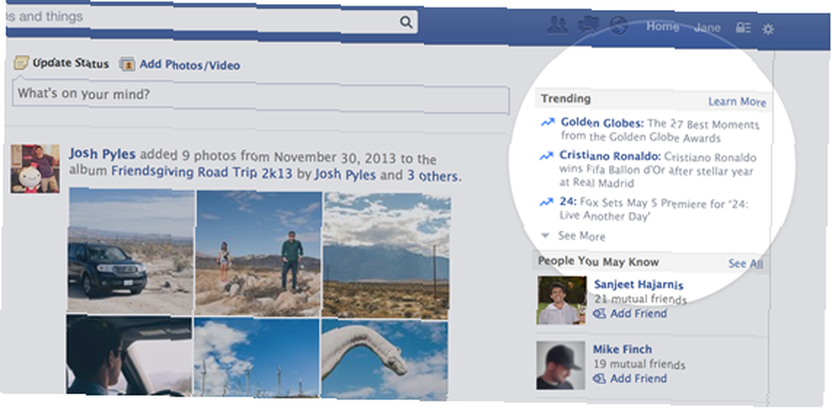The image size is (832, 410).
Task: Click '19 mutual friends' under Mike Finch
Action: [639, 364]
